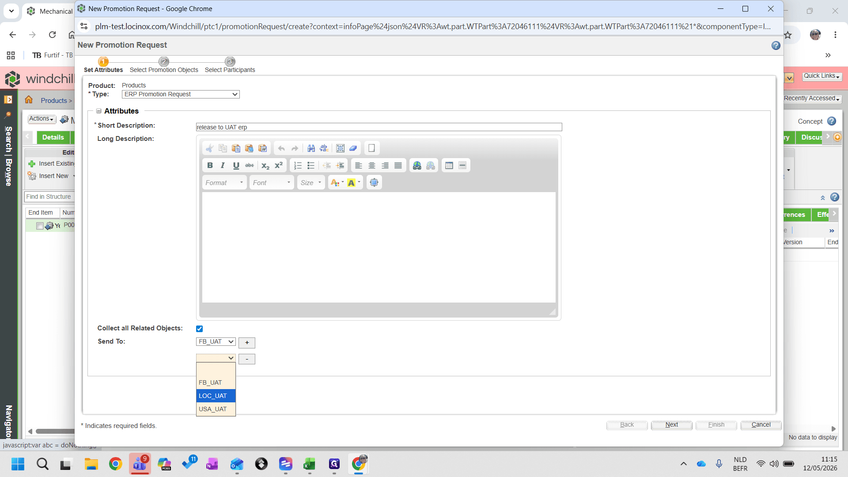
Task: Open the Size dropdown
Action: [311, 183]
